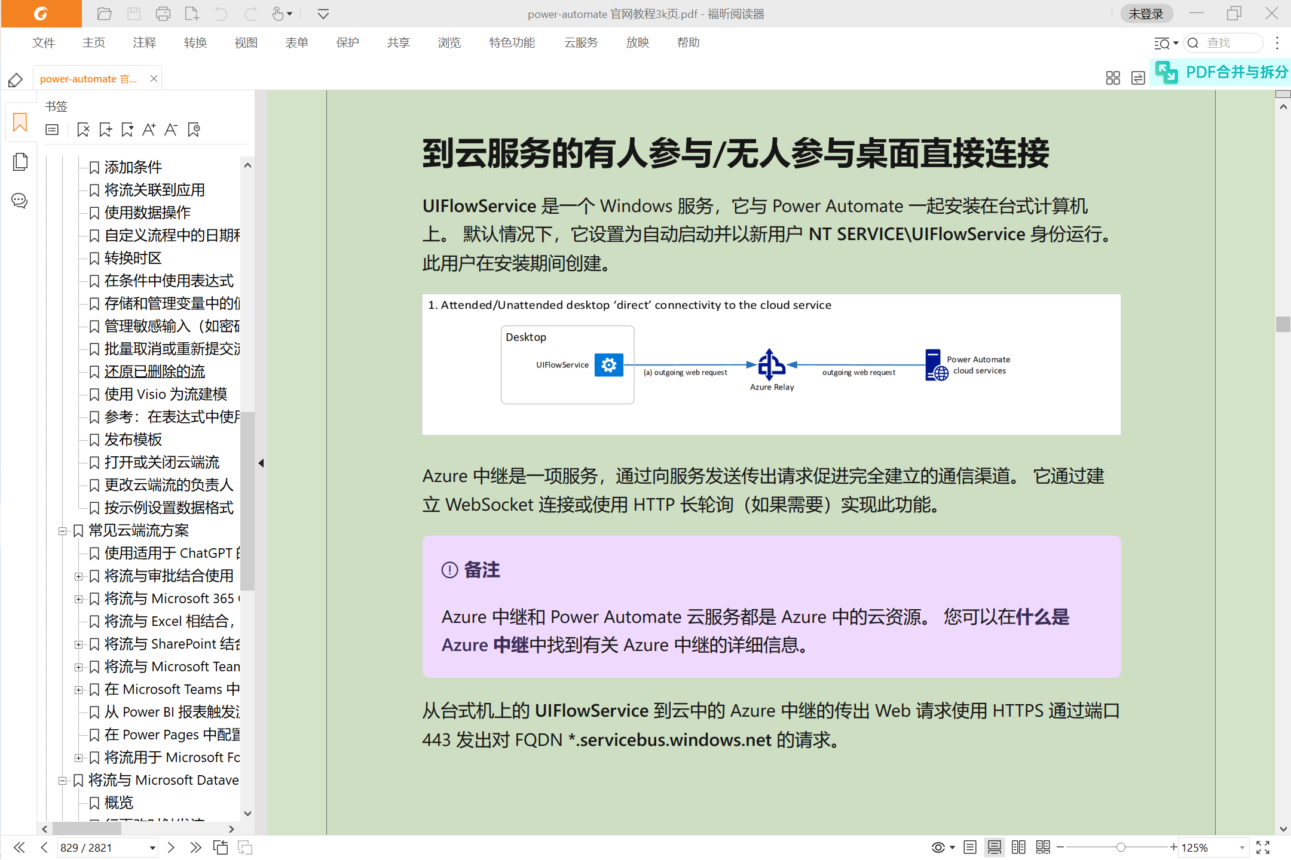Click the Redo arrow icon
This screenshot has height=860, width=1291.
tap(250, 14)
